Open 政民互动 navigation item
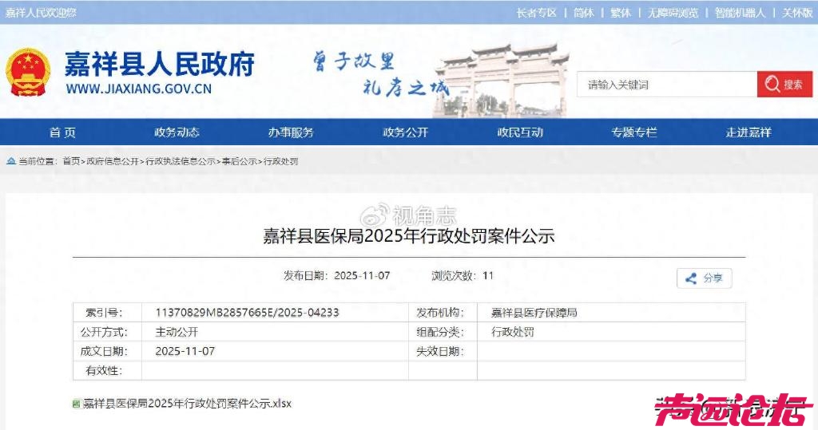 [519, 132]
